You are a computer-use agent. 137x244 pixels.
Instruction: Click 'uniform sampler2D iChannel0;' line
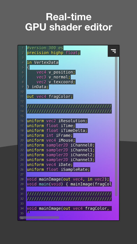pyautogui.click(x=61, y=145)
